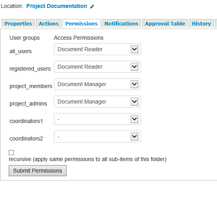
Task: Open the Approval Table tab
Action: coord(165,23)
